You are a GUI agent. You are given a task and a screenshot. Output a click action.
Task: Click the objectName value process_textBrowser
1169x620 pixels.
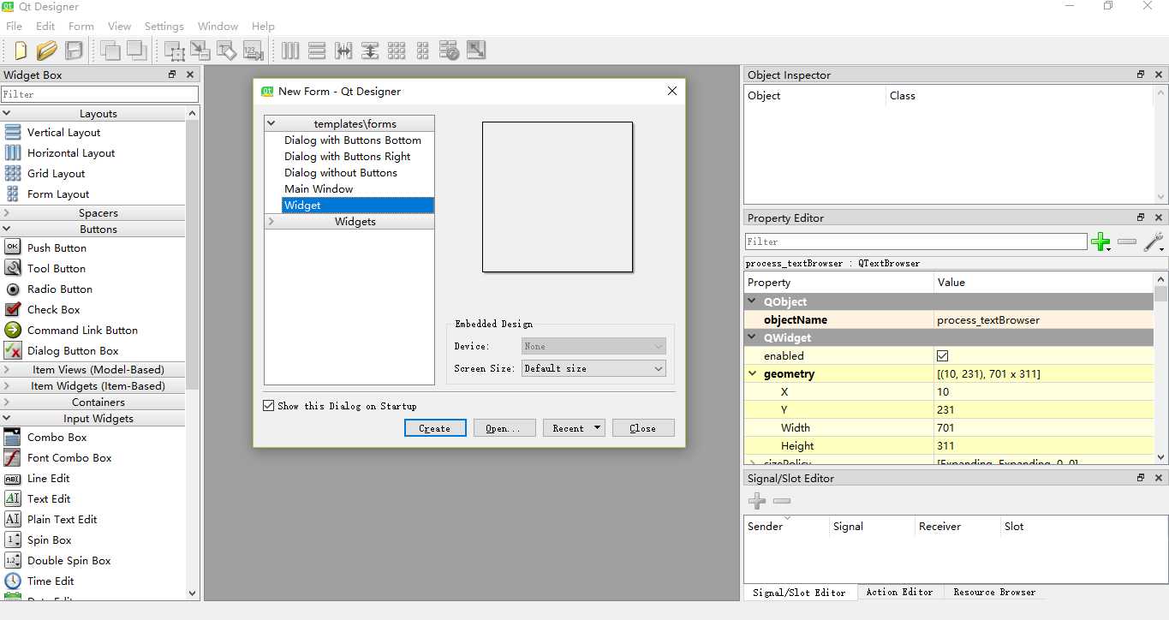988,319
